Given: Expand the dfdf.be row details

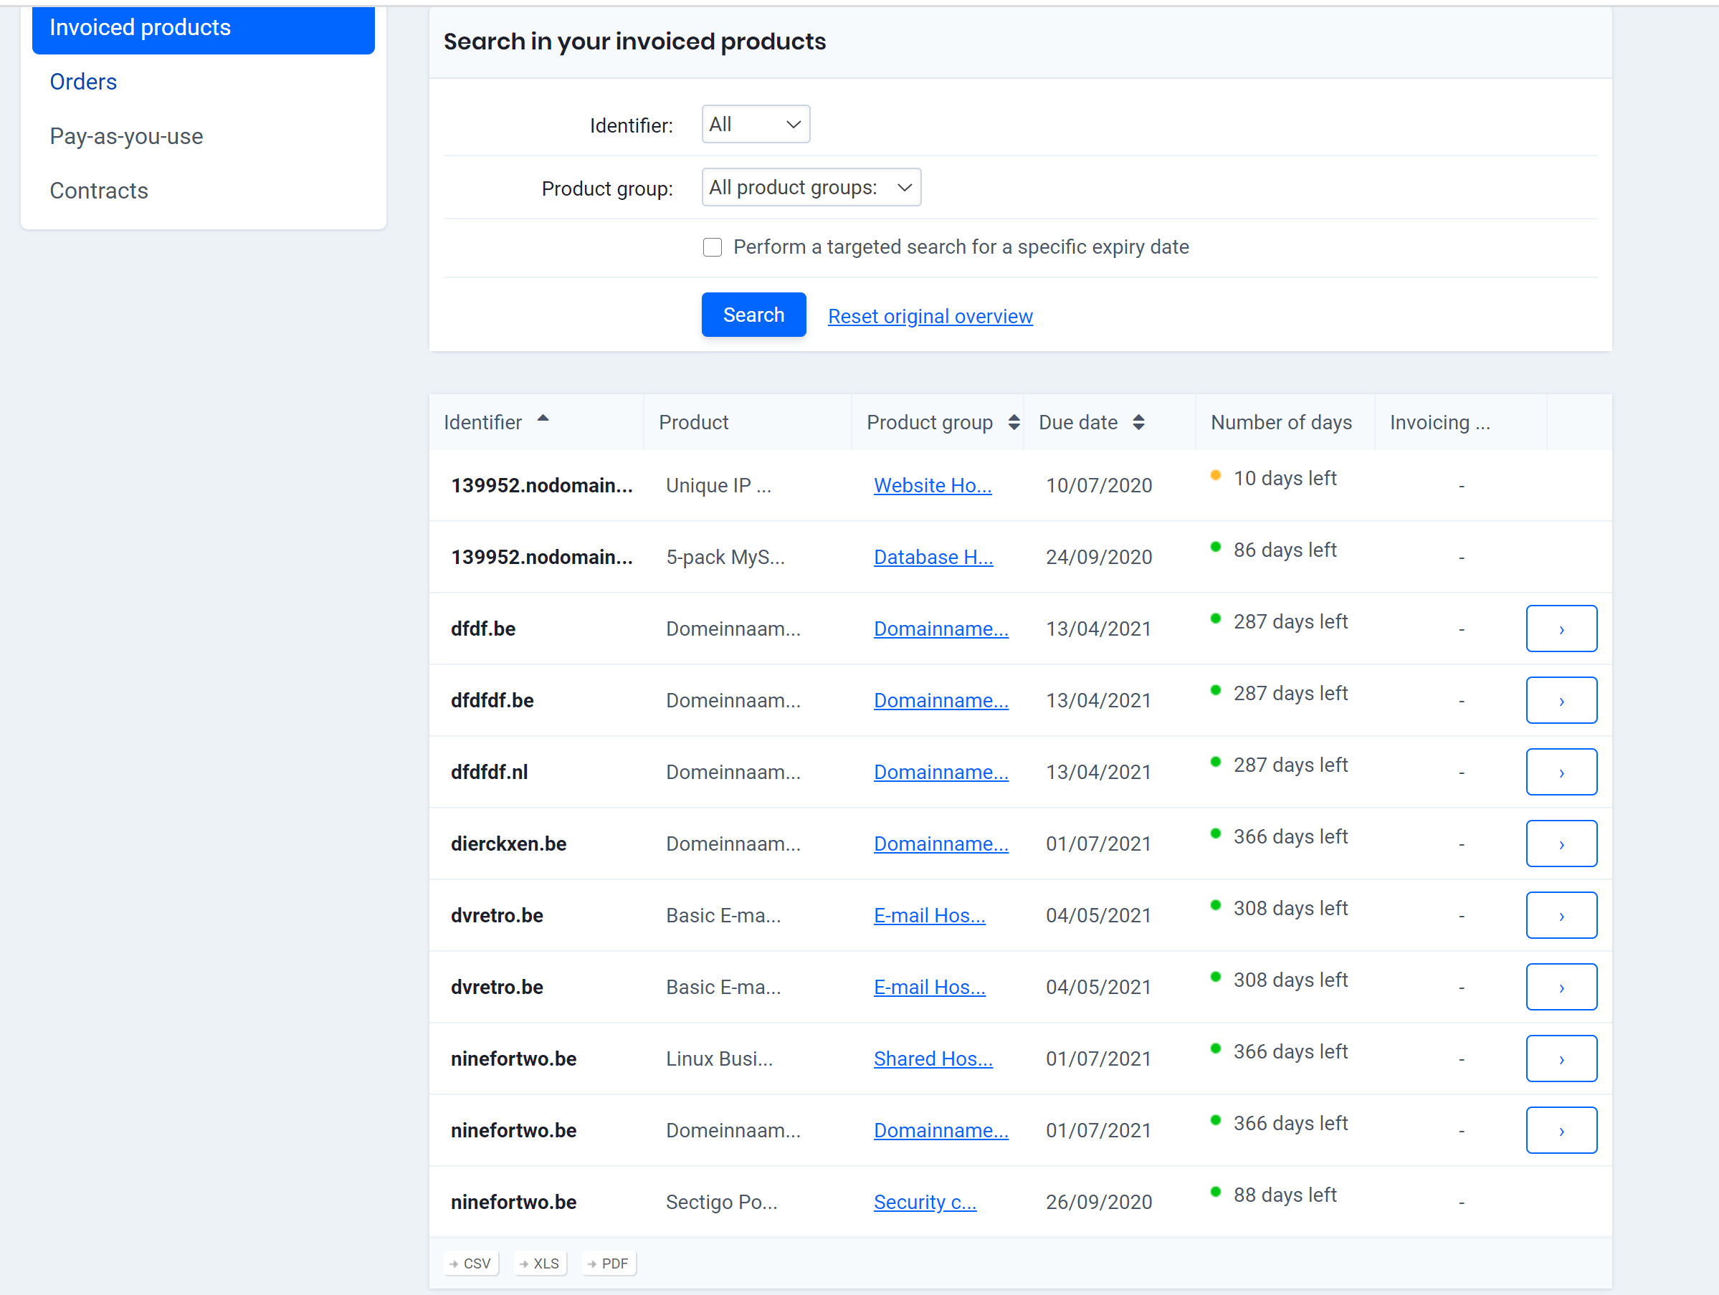Looking at the screenshot, I should click(1562, 629).
